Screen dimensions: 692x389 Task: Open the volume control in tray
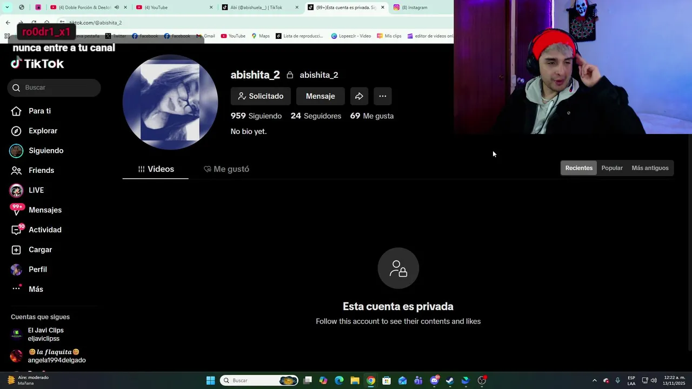pyautogui.click(x=654, y=380)
